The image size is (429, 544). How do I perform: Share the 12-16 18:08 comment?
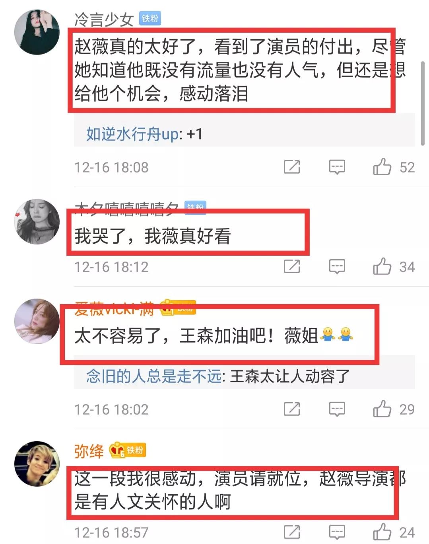292,167
